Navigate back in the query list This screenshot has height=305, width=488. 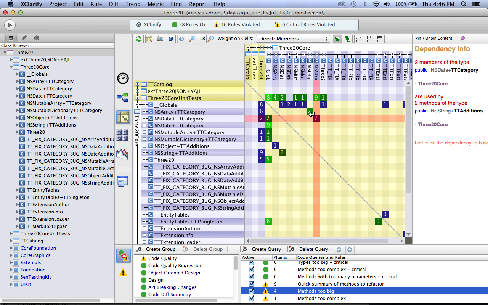tap(339, 249)
